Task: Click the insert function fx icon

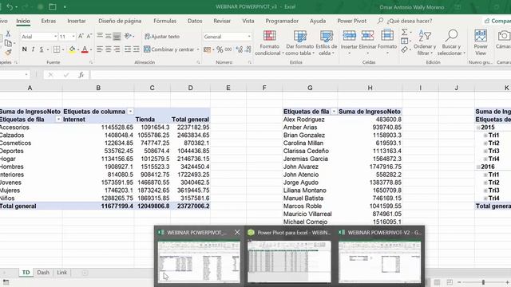Action: point(81,75)
